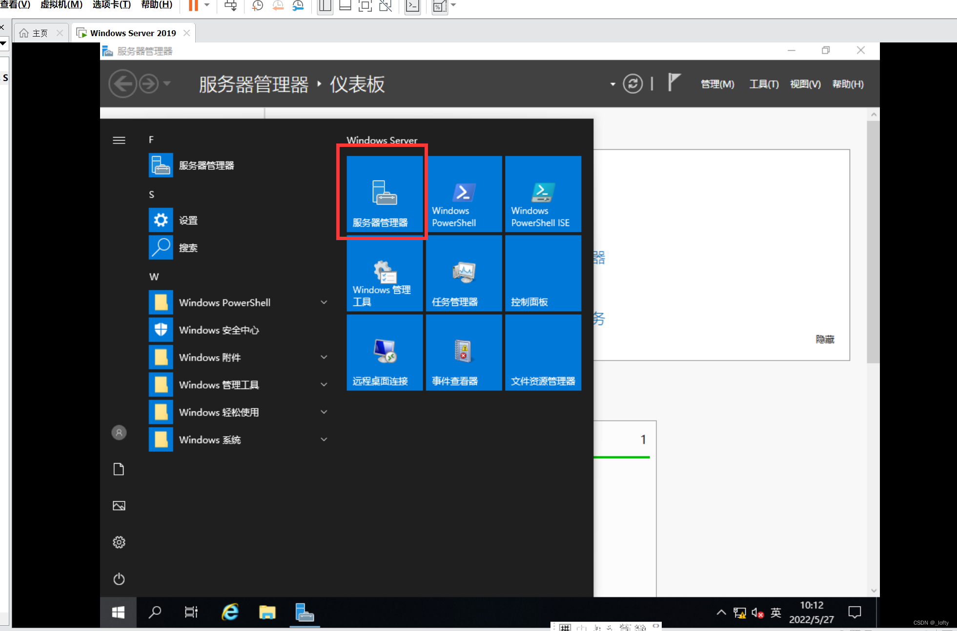Click the refresh button in Server Manager

[632, 84]
